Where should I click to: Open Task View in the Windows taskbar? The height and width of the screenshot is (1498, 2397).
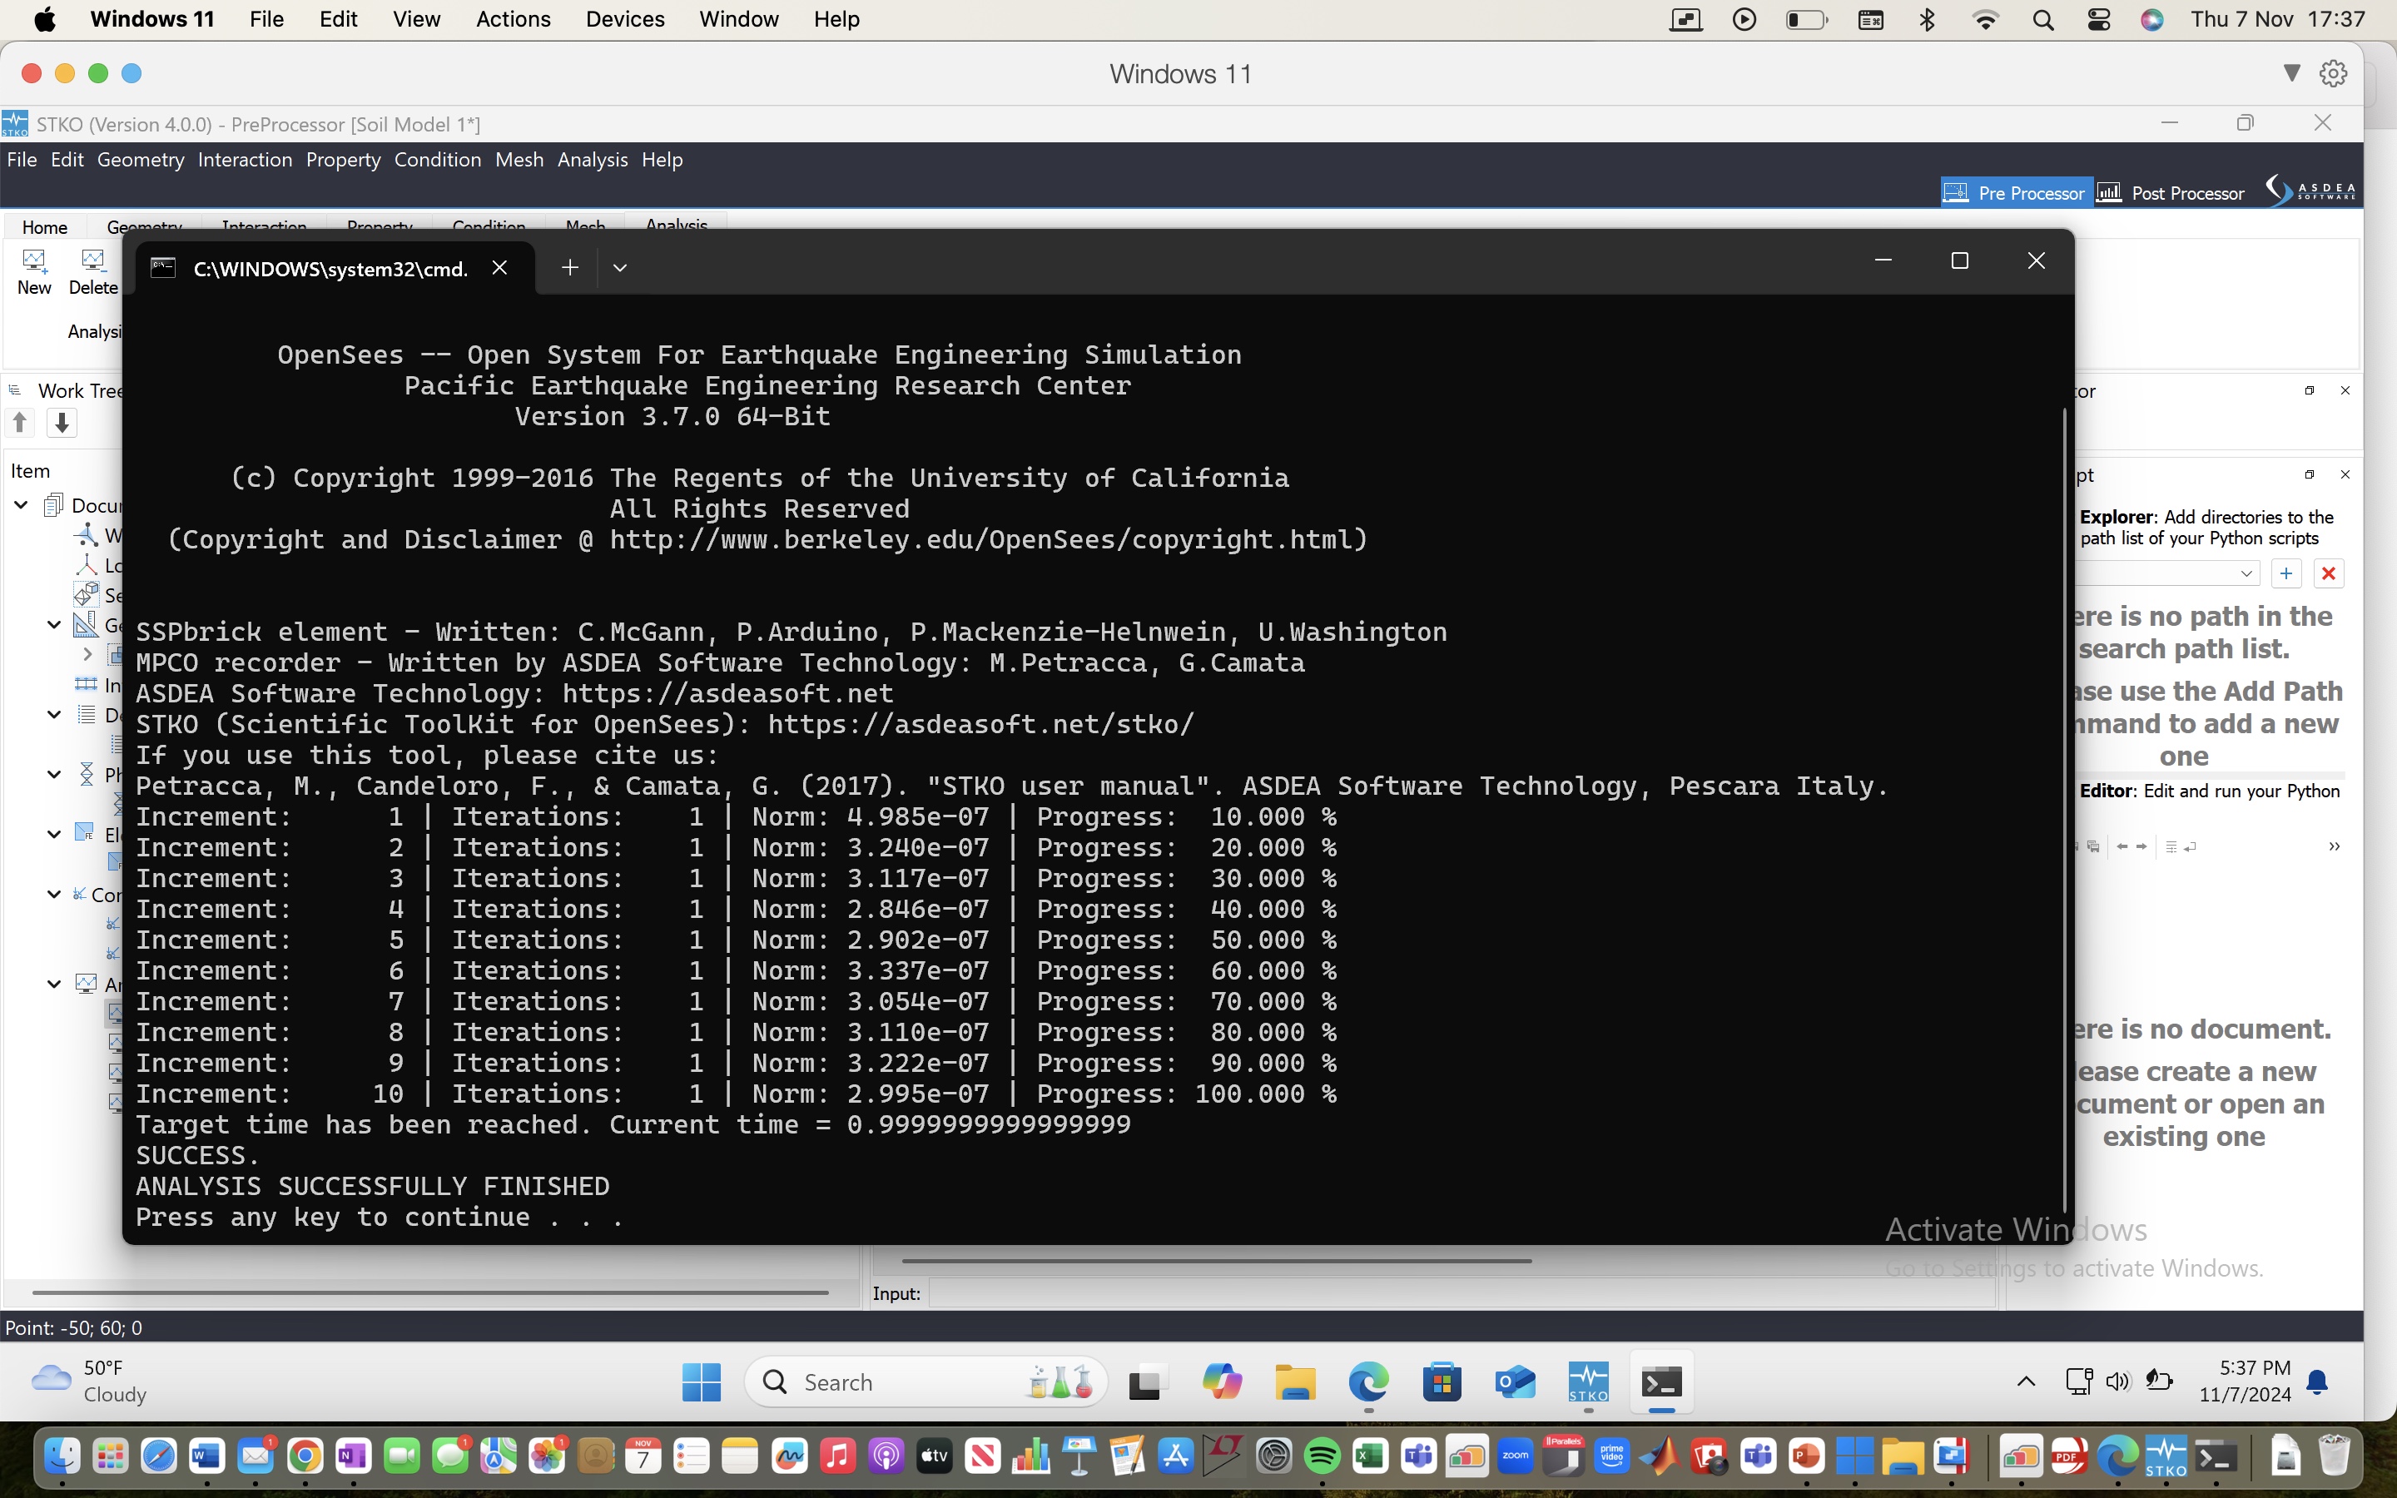click(1148, 1382)
